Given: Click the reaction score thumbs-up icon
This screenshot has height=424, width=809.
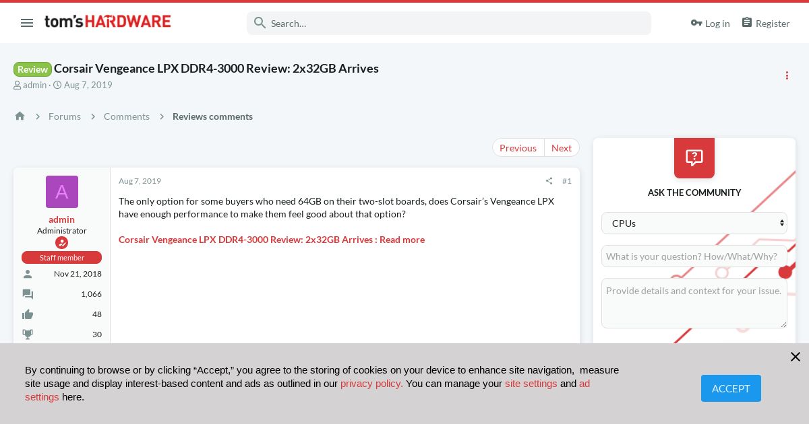Looking at the screenshot, I should (28, 314).
